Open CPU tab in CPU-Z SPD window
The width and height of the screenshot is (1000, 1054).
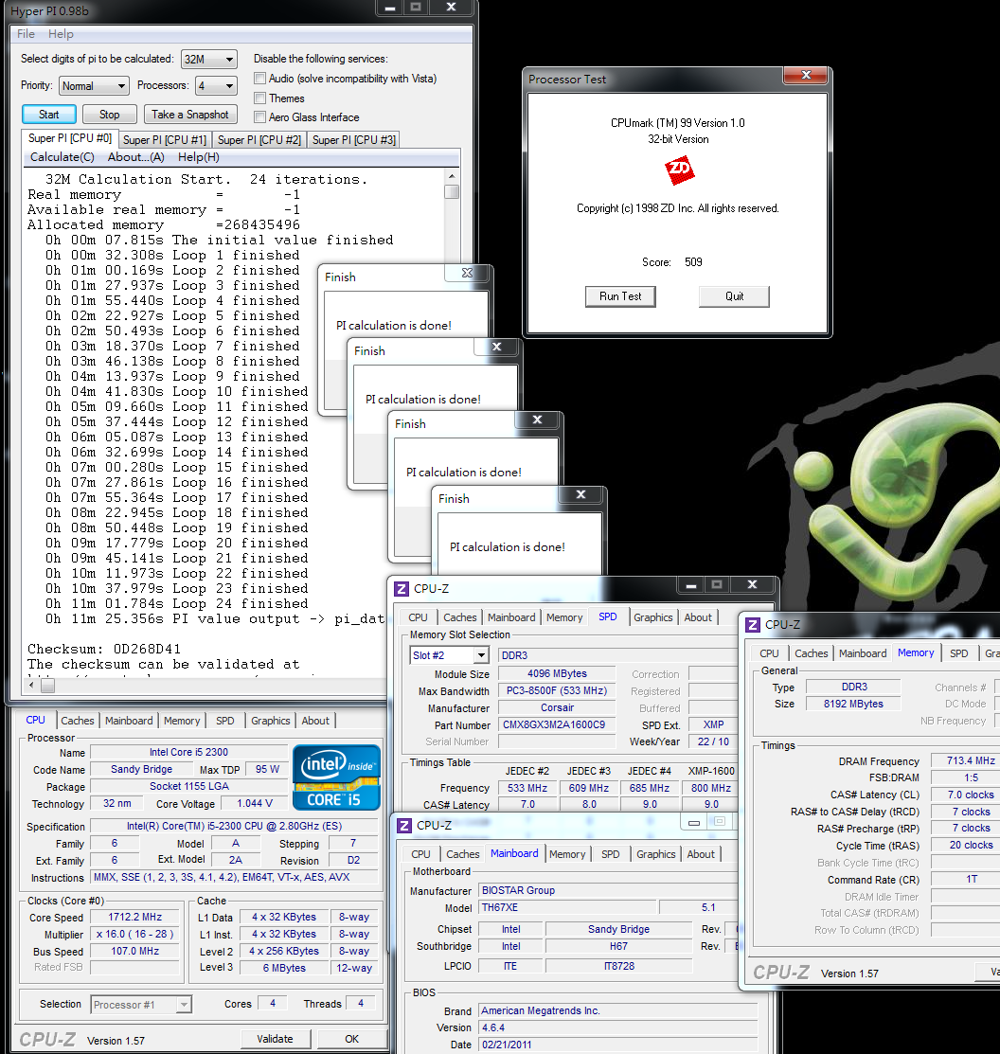click(x=418, y=617)
